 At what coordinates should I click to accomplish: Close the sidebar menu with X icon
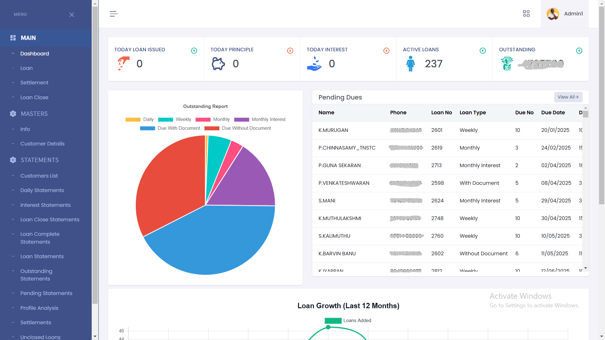[x=72, y=15]
